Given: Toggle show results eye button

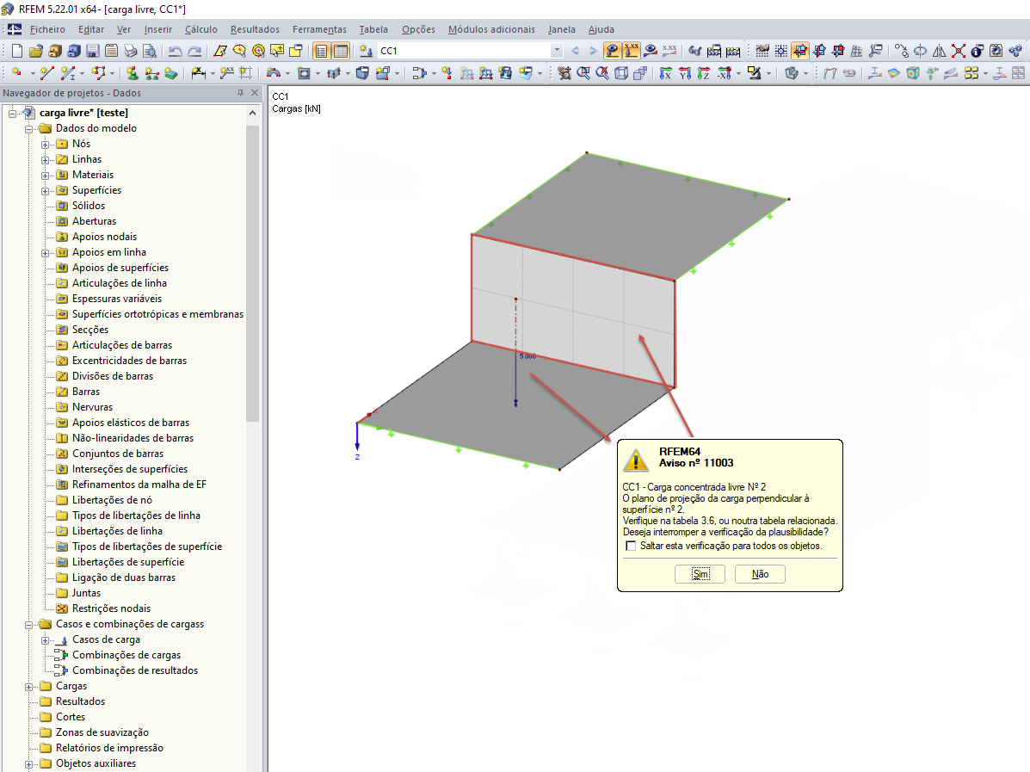Looking at the screenshot, I should tap(651, 51).
